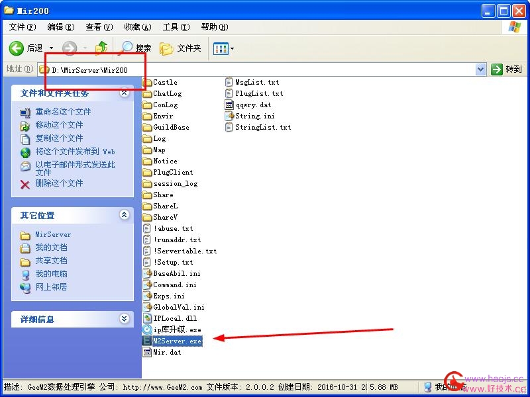This screenshot has height=397, width=530.
Task: Expand the 详细信息 panel
Action: pos(125,318)
